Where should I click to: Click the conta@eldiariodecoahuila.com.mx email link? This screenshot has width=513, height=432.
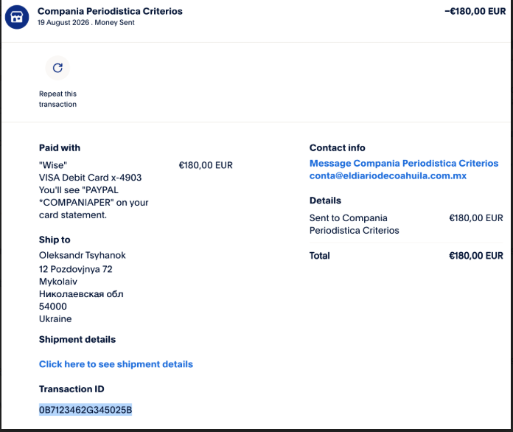pyautogui.click(x=388, y=175)
